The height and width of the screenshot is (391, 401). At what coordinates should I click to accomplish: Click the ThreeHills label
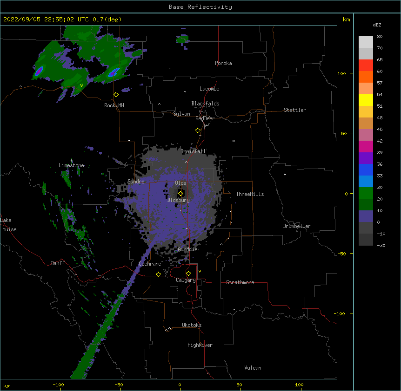[250, 194]
